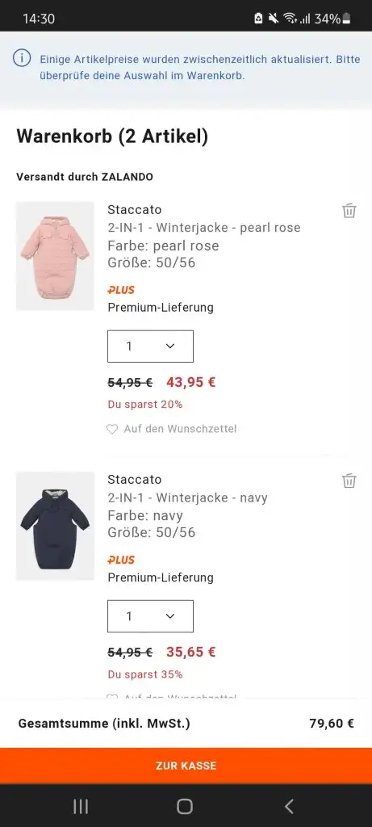Viewport: 372px width, 827px height.
Task: Go back with Android back arrow
Action: point(289,806)
